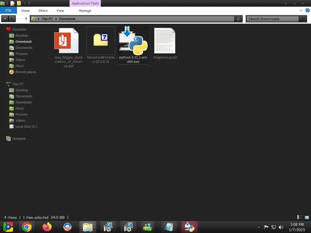This screenshot has width=311, height=233.
Task: Switch to the Home ribbon tab
Action: click(x=26, y=11)
